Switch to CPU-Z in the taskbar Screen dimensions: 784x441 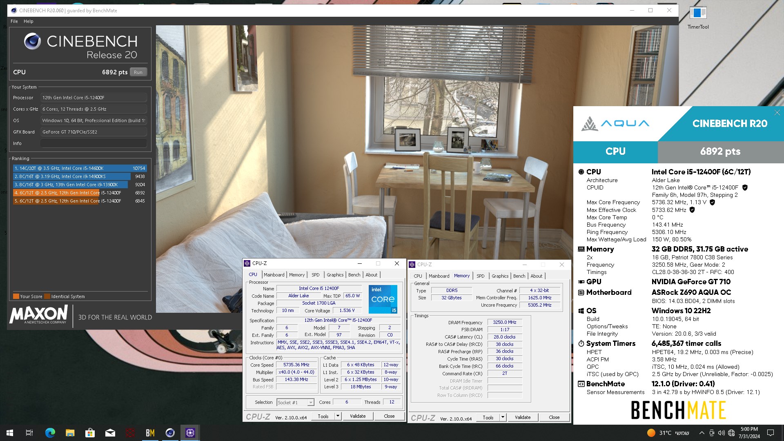(x=190, y=433)
